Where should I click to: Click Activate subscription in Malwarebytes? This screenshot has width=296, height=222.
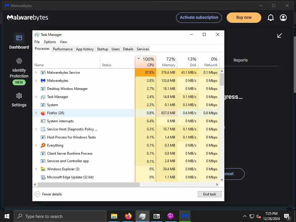click(x=199, y=18)
